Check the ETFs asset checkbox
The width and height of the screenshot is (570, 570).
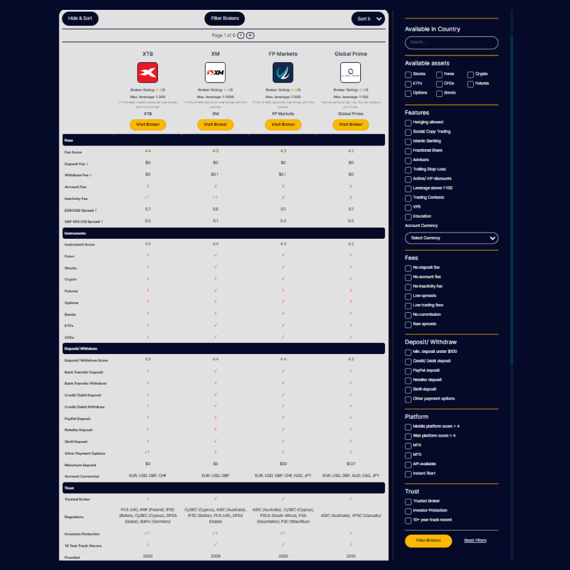pyautogui.click(x=408, y=84)
